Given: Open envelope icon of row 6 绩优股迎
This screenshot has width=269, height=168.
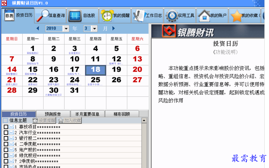Looking at the screenshot, I should coord(11,155).
